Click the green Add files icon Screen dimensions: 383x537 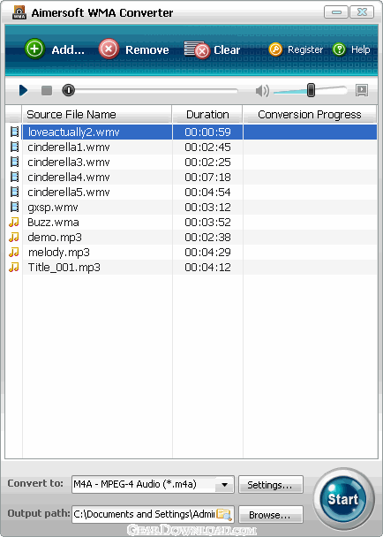(34, 49)
